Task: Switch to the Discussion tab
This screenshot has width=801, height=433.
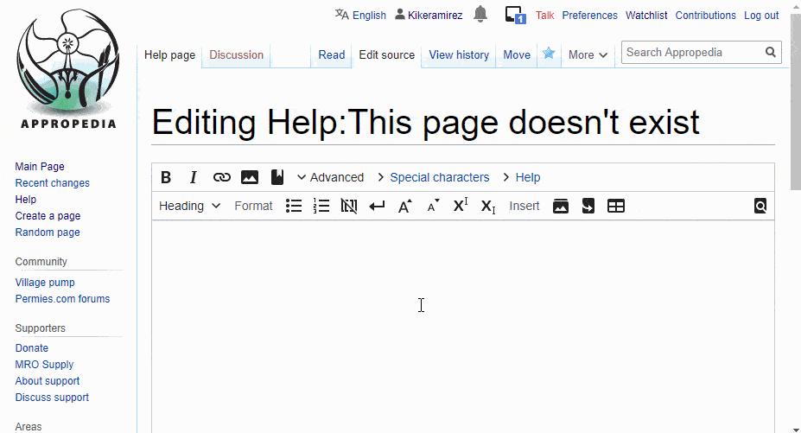Action: (236, 54)
